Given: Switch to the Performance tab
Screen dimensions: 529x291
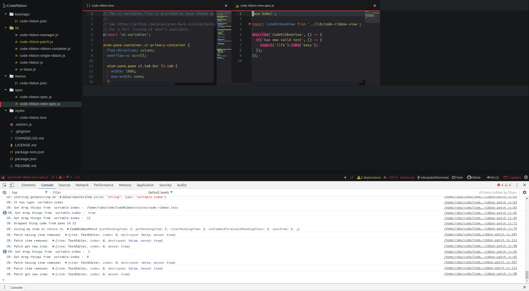Looking at the screenshot, I should coord(104,185).
